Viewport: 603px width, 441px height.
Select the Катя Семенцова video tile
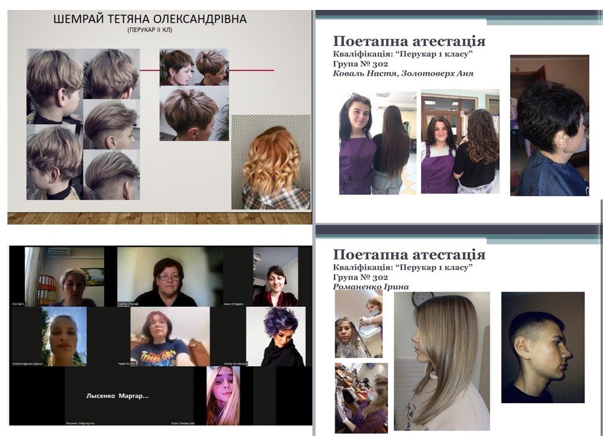[223, 396]
